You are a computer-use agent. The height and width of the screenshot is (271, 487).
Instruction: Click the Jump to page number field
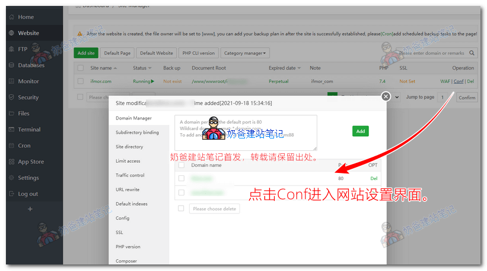[443, 97]
